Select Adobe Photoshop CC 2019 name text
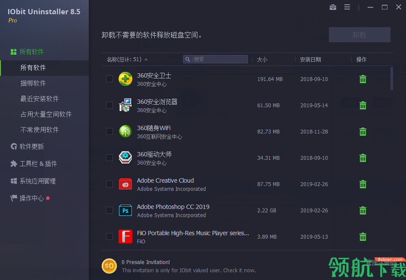406x280 pixels. tap(173, 207)
